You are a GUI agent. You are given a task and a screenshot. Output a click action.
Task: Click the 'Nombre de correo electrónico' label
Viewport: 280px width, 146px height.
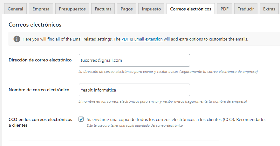pyautogui.click(x=39, y=90)
